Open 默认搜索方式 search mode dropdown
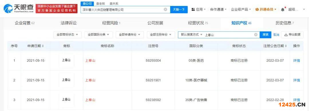 pos(191,35)
